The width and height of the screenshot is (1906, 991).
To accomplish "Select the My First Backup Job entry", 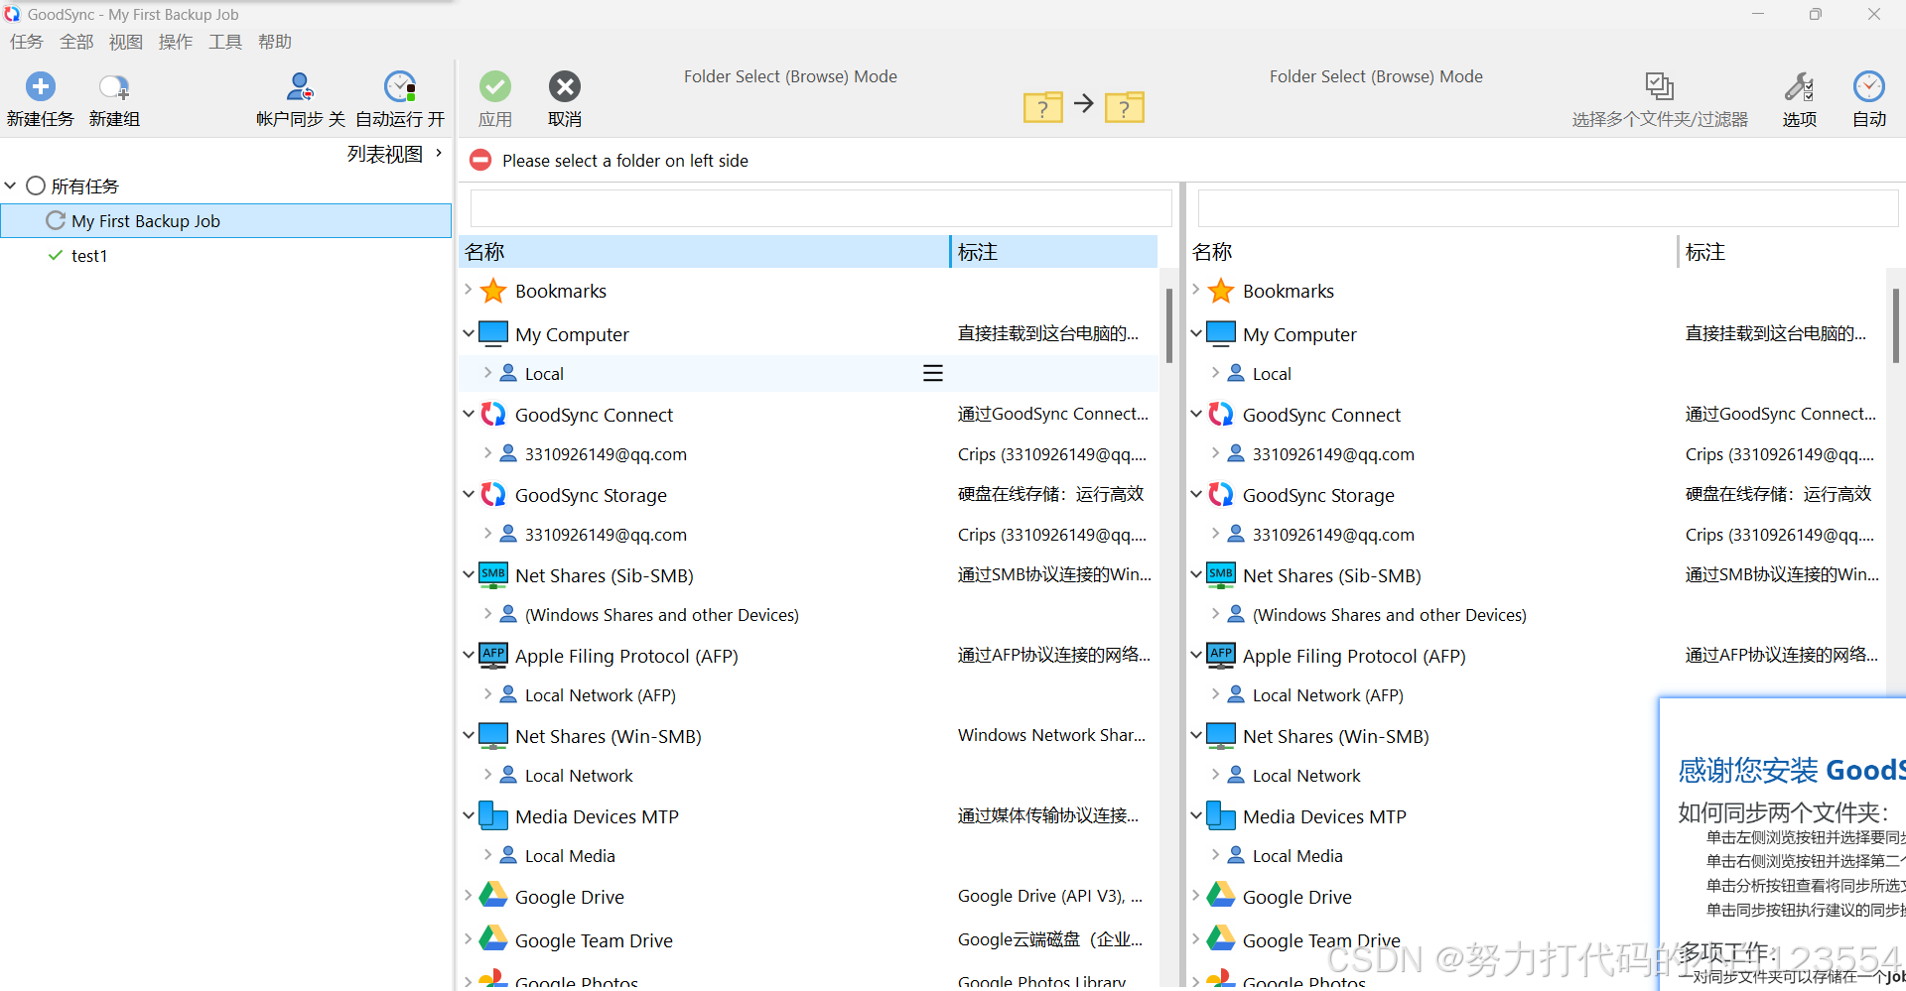I will (x=226, y=220).
